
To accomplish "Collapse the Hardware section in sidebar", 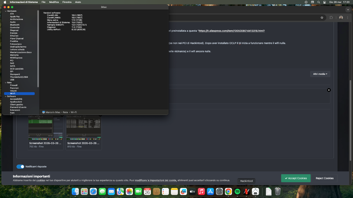I will [5, 11].
